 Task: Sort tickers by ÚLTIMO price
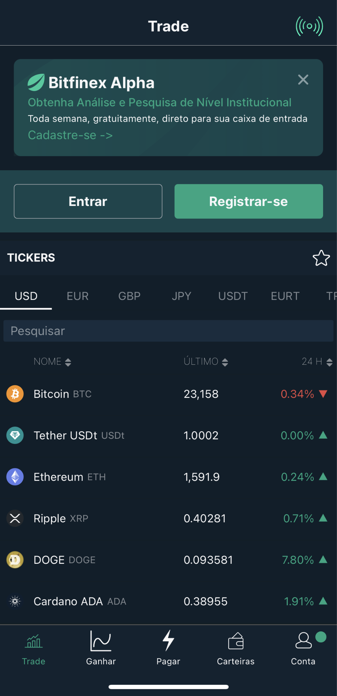206,362
